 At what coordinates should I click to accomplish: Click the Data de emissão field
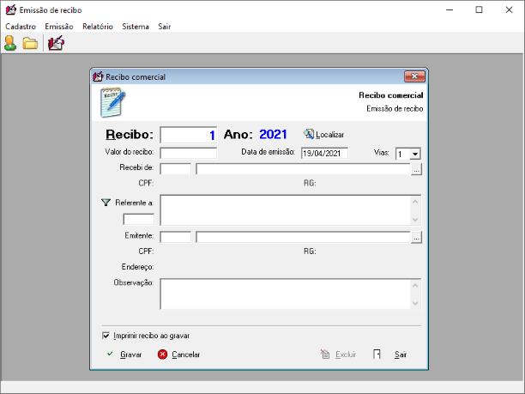tap(324, 153)
